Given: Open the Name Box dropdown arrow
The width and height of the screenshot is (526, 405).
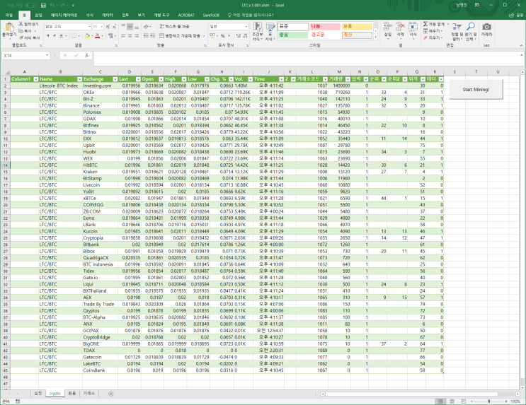Looking at the screenshot, I should [x=47, y=55].
